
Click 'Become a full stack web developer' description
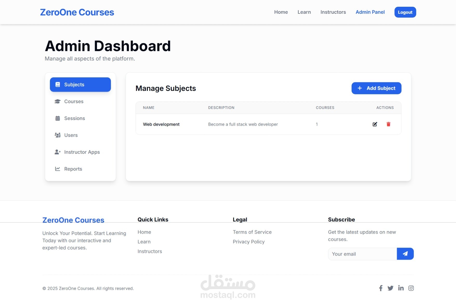[x=243, y=124]
